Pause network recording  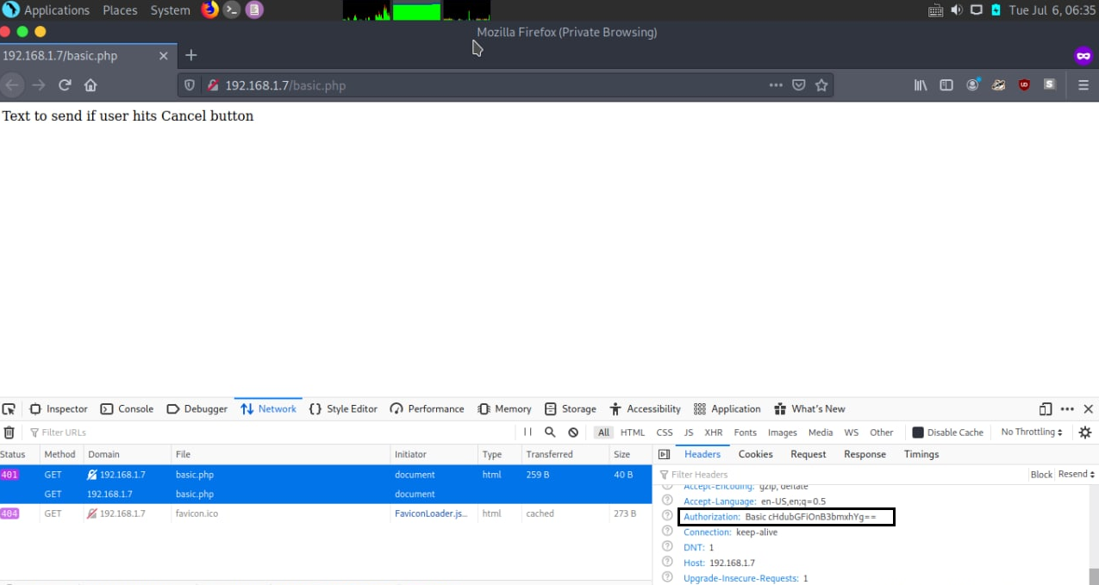(x=528, y=433)
